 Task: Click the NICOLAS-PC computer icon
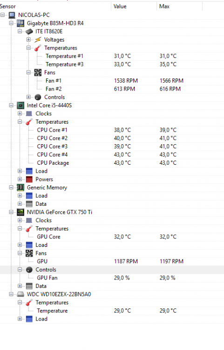12,15
